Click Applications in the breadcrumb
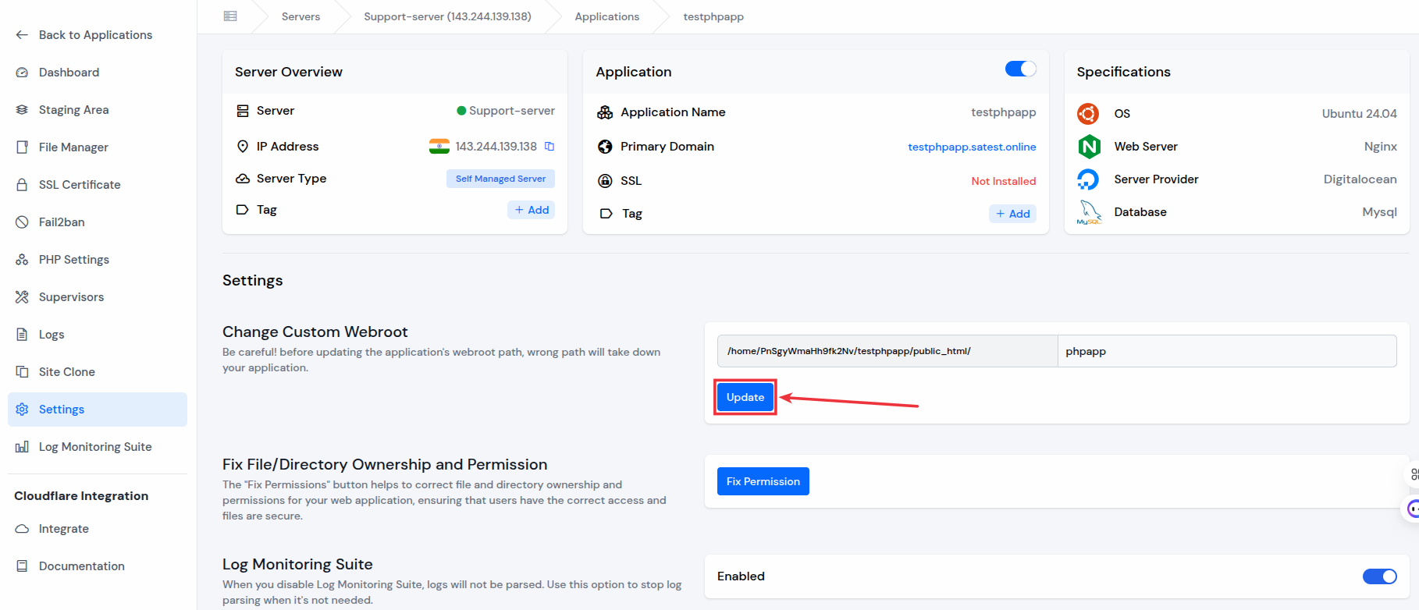Image resolution: width=1419 pixels, height=610 pixels. coord(607,16)
